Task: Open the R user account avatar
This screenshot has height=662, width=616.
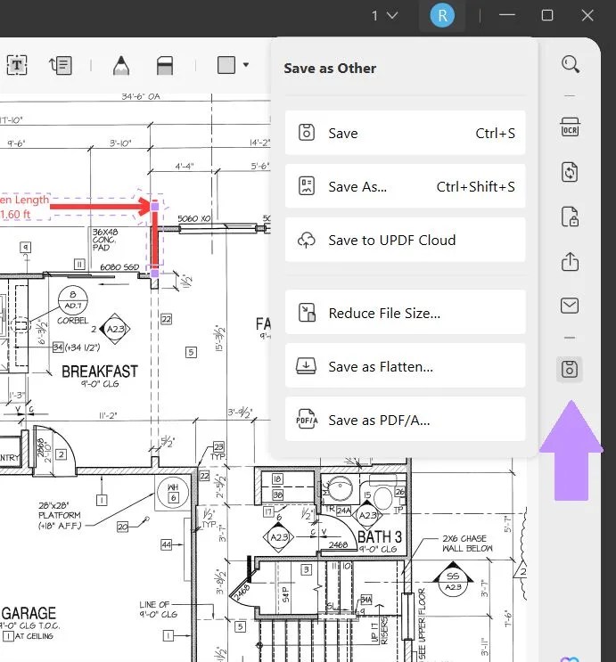Action: pos(442,16)
